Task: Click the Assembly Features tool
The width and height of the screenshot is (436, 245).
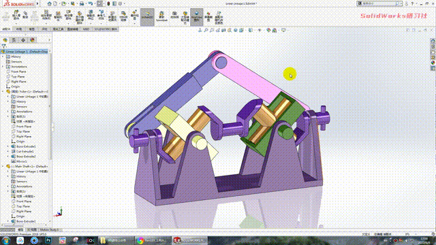Action: click(x=91, y=15)
